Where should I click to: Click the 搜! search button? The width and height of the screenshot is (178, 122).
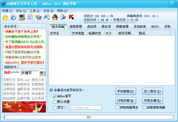tap(42, 73)
